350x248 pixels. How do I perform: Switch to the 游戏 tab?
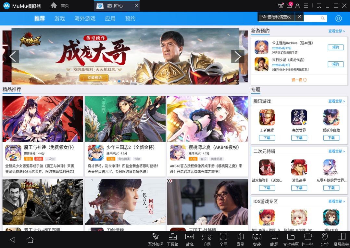pos(59,19)
